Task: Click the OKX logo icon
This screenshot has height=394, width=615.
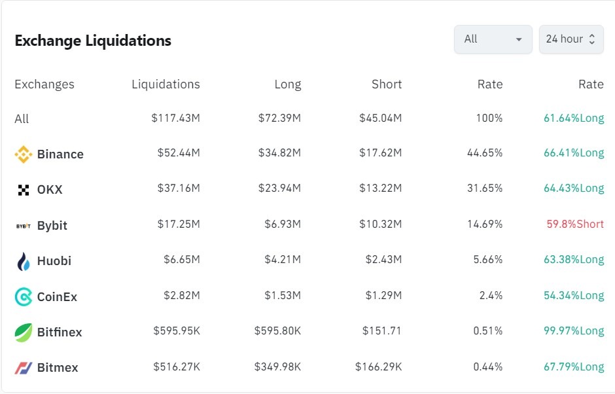Action: click(x=24, y=190)
